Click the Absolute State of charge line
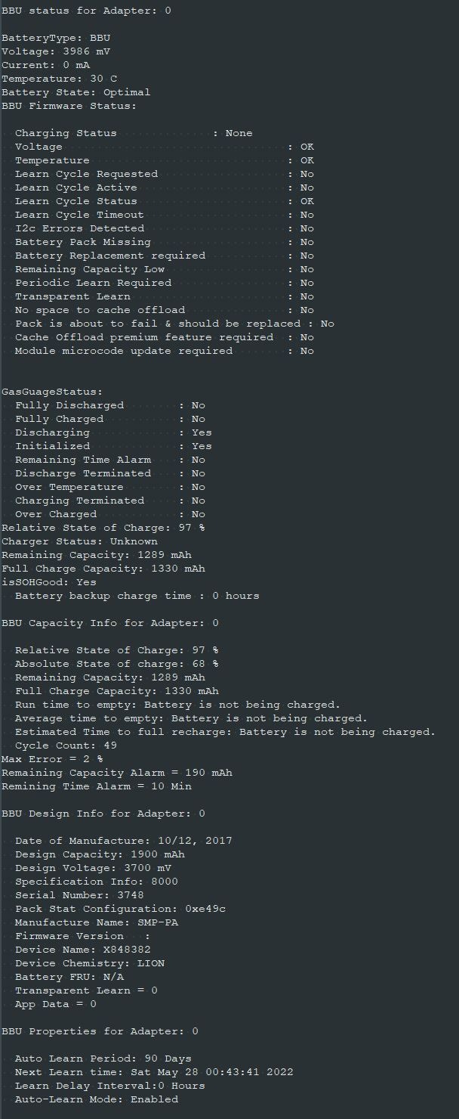Image resolution: width=459 pixels, height=1119 pixels. coord(116,664)
